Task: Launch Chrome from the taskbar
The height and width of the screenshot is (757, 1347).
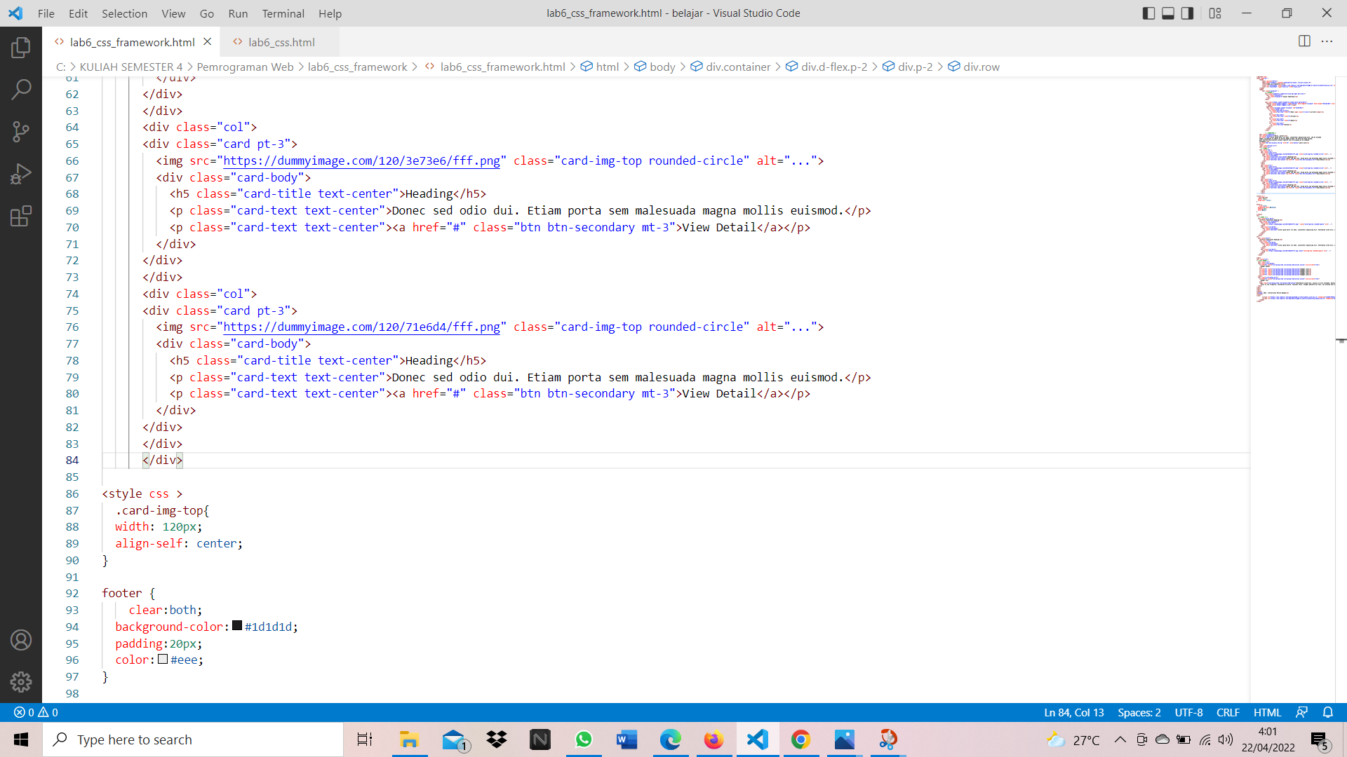Action: 800,739
